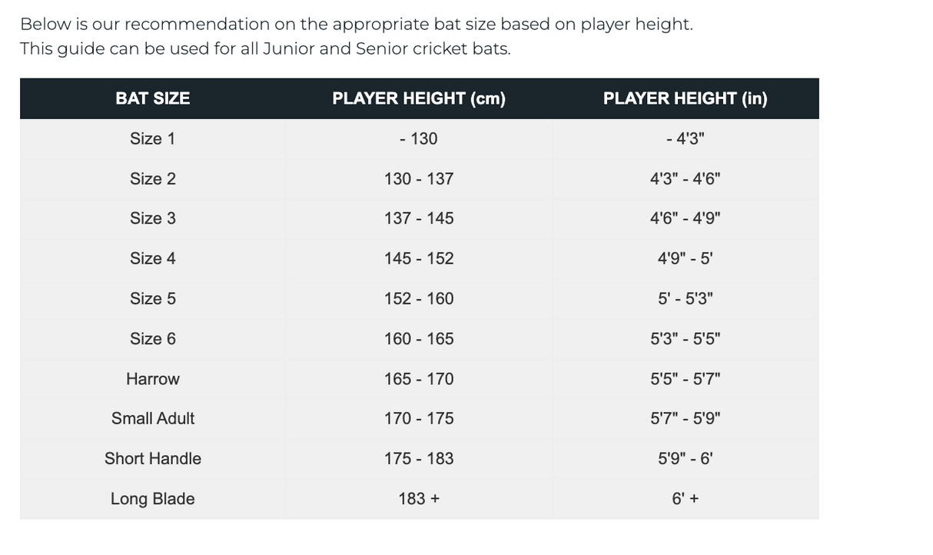Click the Size 3 bat size cell

tap(153, 218)
